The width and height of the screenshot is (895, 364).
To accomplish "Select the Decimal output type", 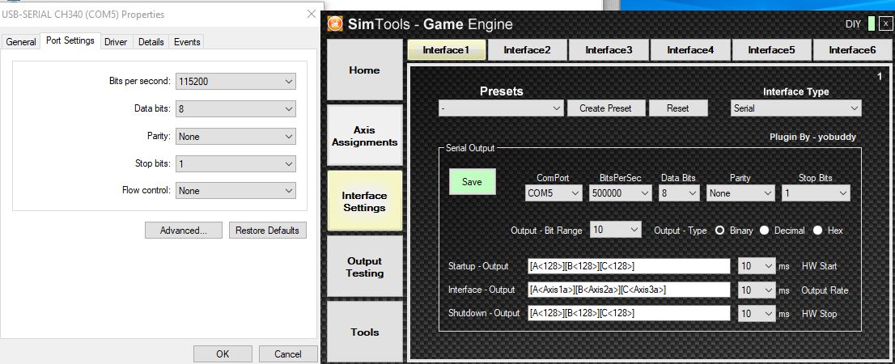I will 764,231.
